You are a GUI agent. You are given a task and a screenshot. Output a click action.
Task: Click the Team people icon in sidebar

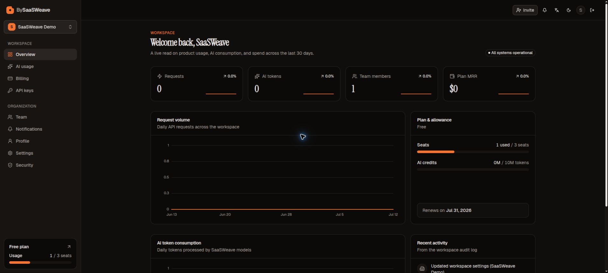(x=10, y=117)
